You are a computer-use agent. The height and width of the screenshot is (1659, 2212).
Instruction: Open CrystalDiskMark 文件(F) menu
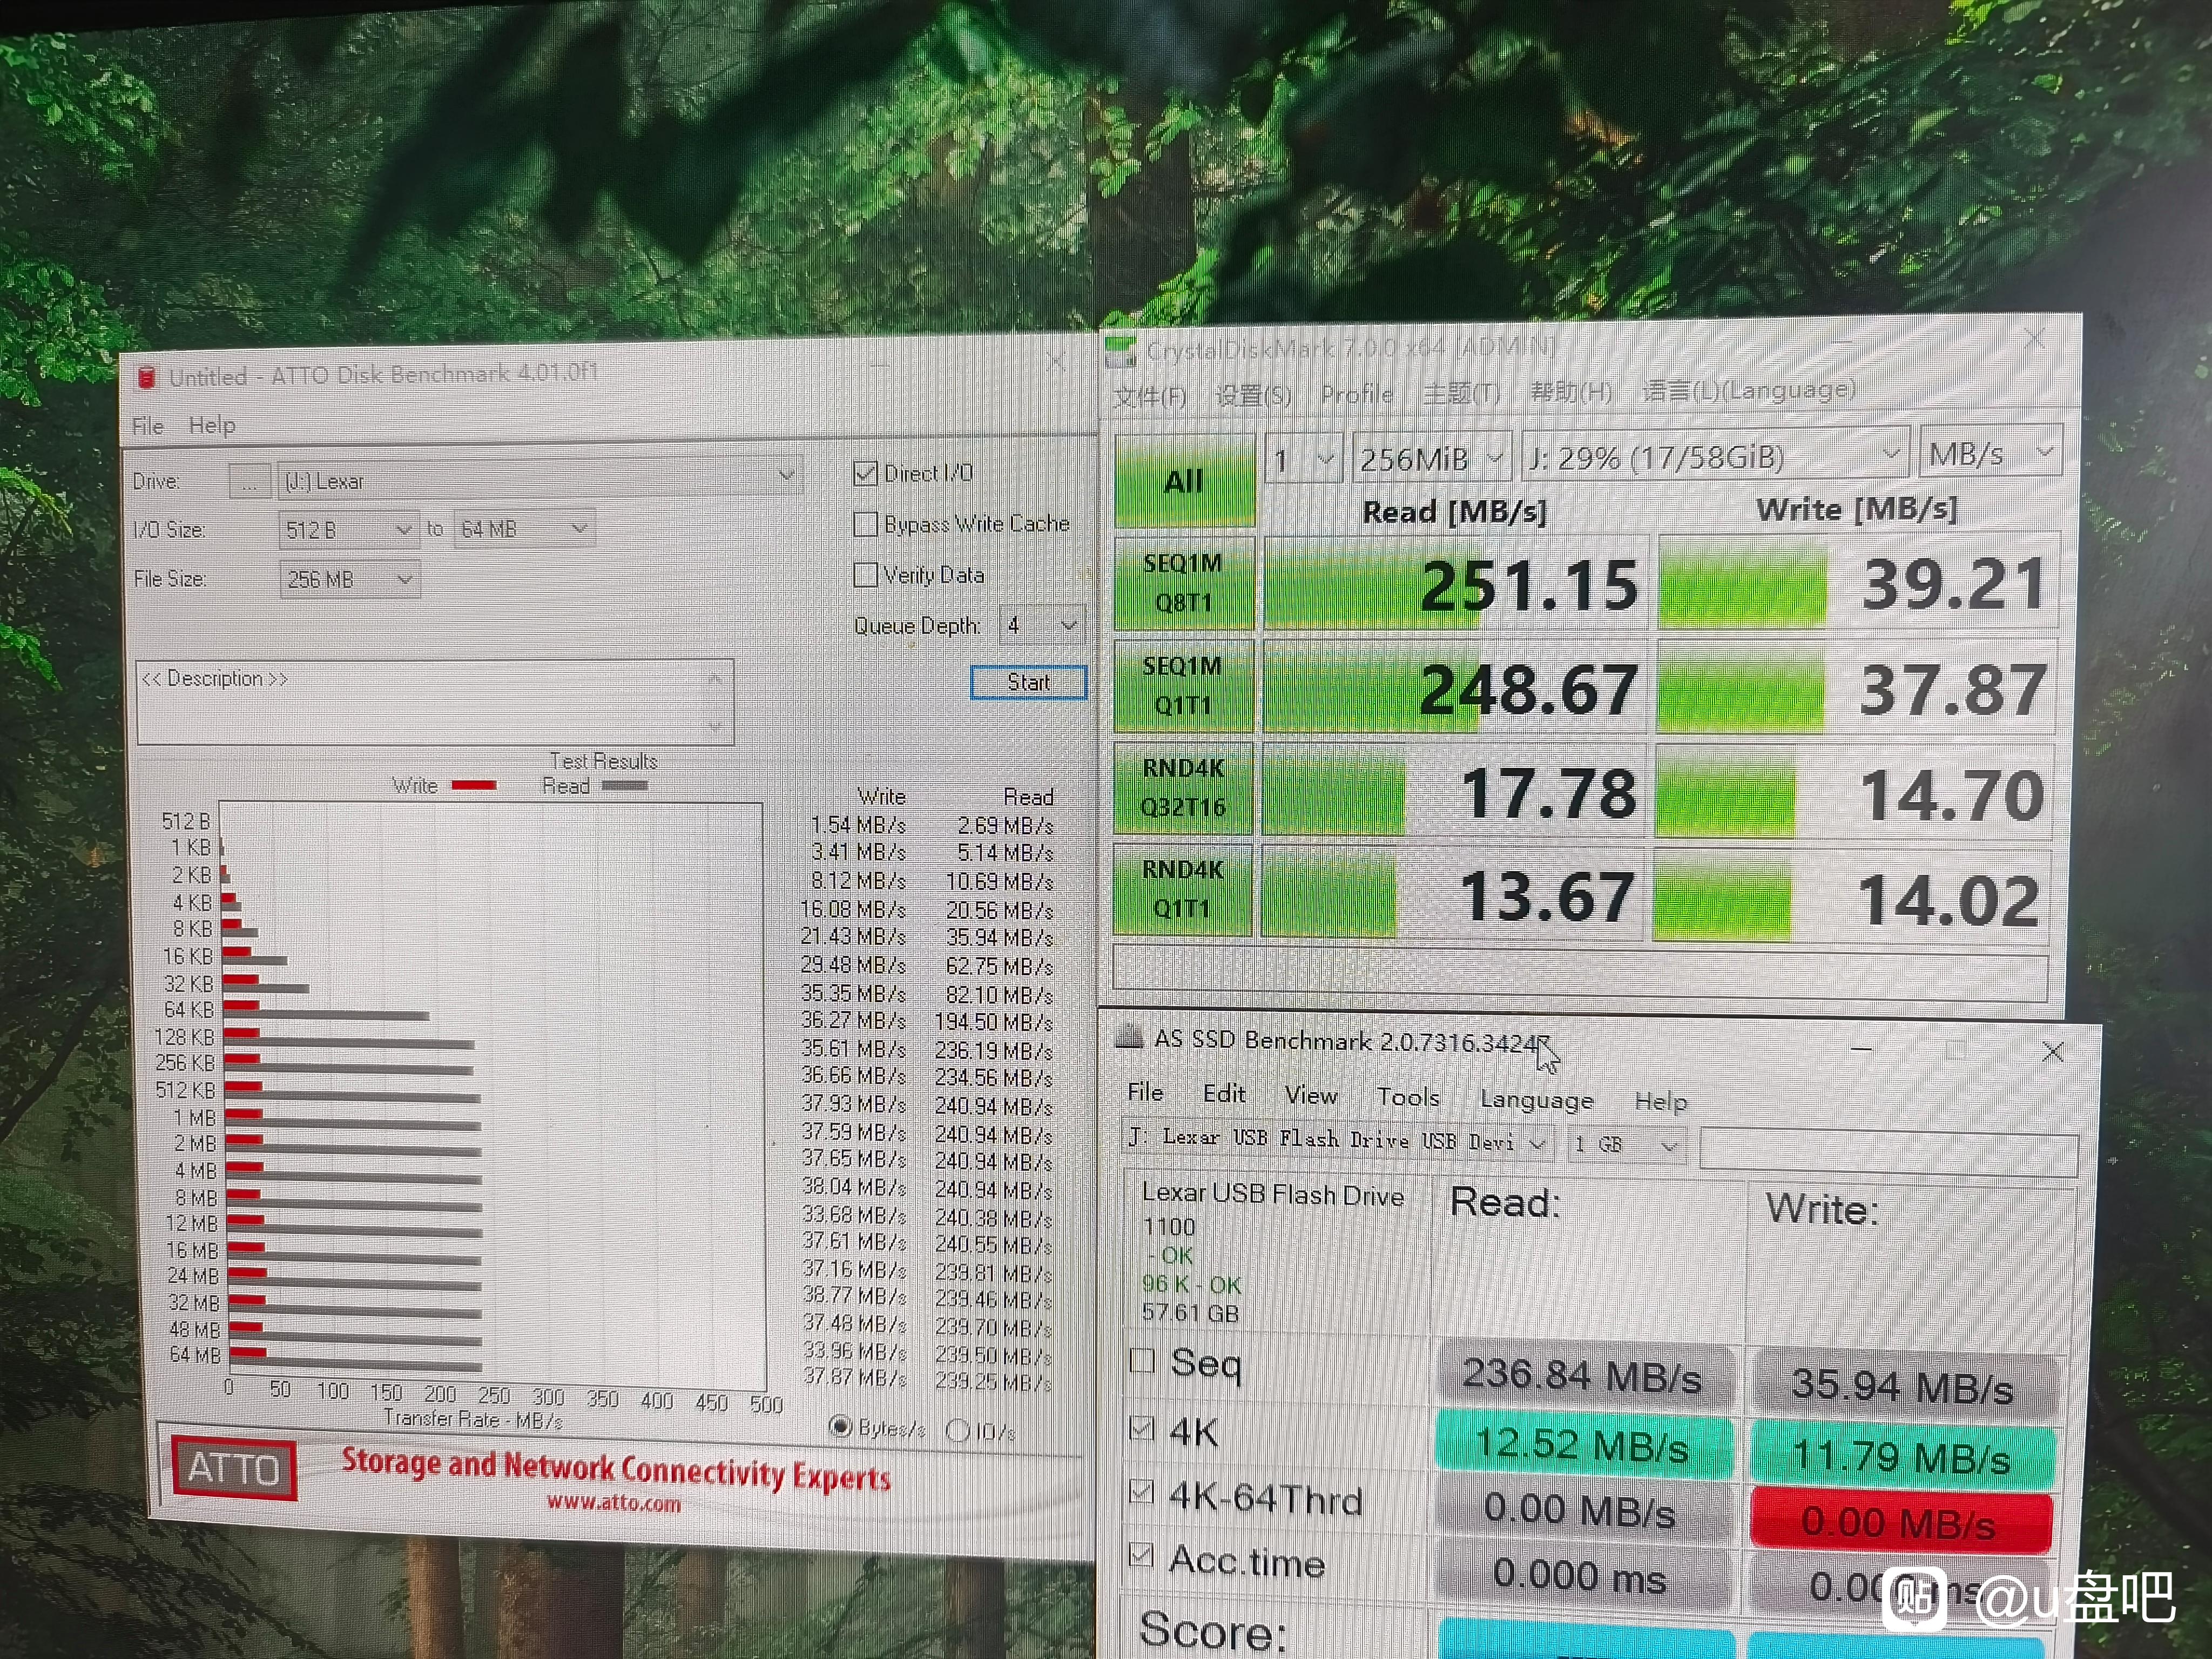[1150, 397]
